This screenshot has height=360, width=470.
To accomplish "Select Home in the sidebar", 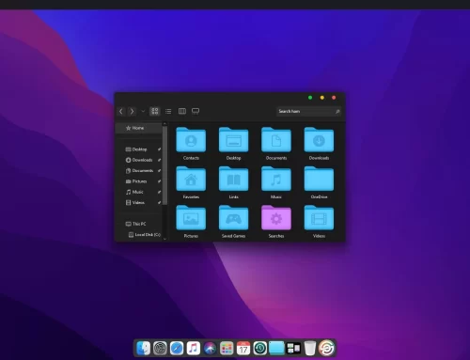I will click(139, 128).
